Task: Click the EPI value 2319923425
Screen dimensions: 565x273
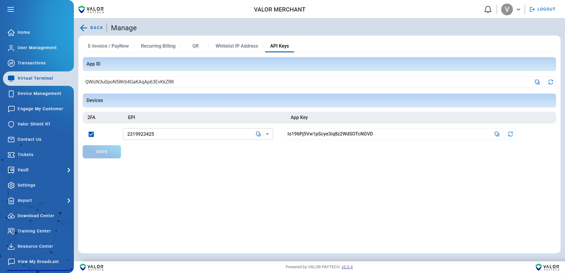Action: 141,134
